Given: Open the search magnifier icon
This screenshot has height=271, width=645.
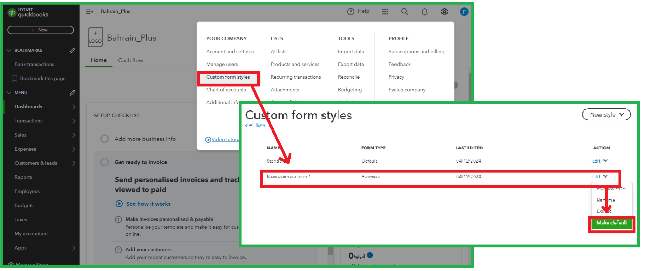Looking at the screenshot, I should click(405, 12).
